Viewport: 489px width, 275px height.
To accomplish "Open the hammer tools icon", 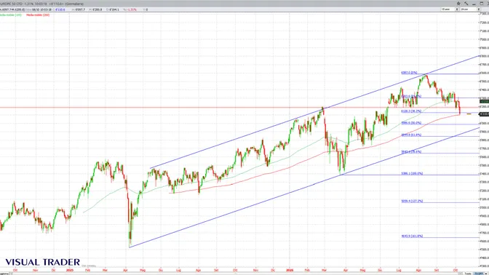I will [466, 4].
